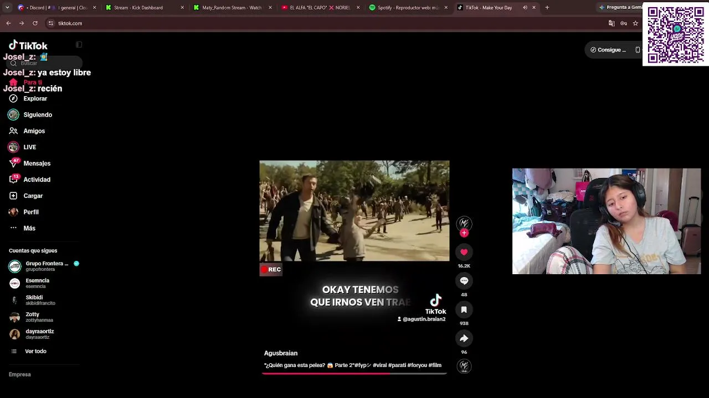Expand the Empresa footer section
Screen dimensions: 709x398
click(x=20, y=375)
